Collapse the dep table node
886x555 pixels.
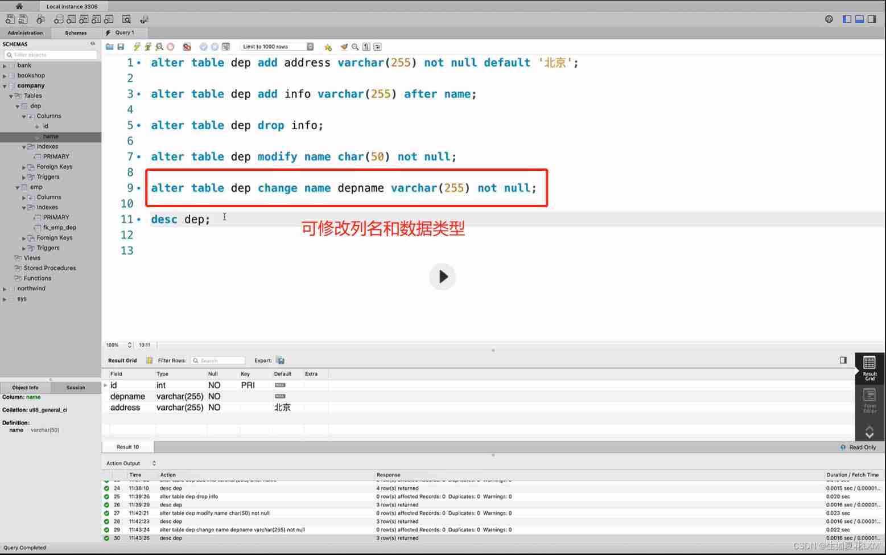click(x=18, y=106)
